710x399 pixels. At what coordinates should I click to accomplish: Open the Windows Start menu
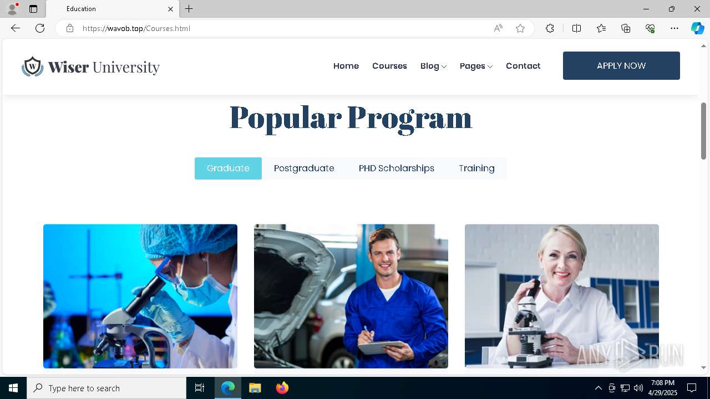[x=13, y=388]
